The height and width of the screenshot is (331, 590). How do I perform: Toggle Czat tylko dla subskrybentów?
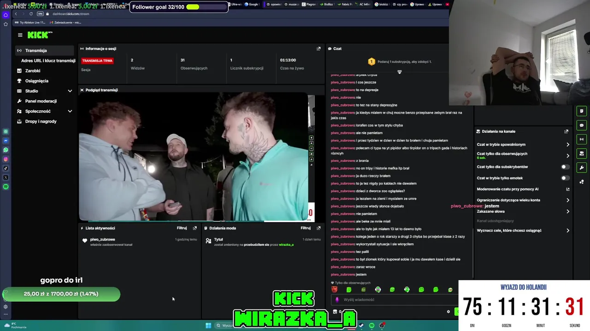point(565,167)
